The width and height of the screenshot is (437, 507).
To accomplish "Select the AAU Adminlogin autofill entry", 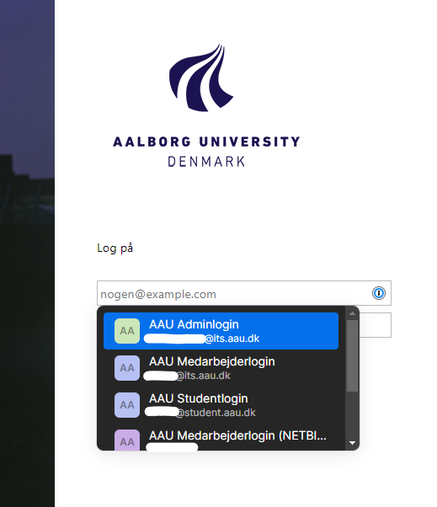I will [x=221, y=331].
